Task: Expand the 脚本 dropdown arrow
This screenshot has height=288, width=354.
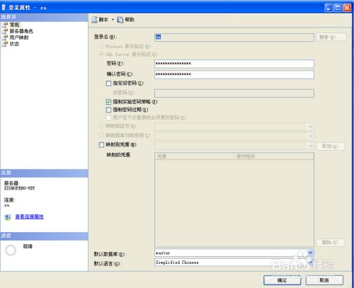Action: (113, 20)
